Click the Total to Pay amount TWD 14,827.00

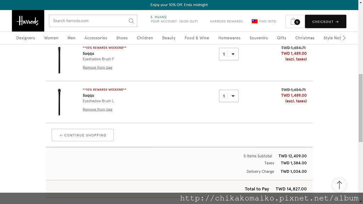(291, 189)
